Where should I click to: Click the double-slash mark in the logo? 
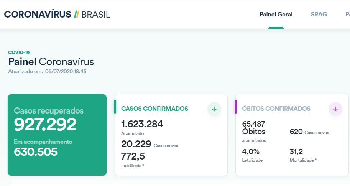tap(76, 15)
